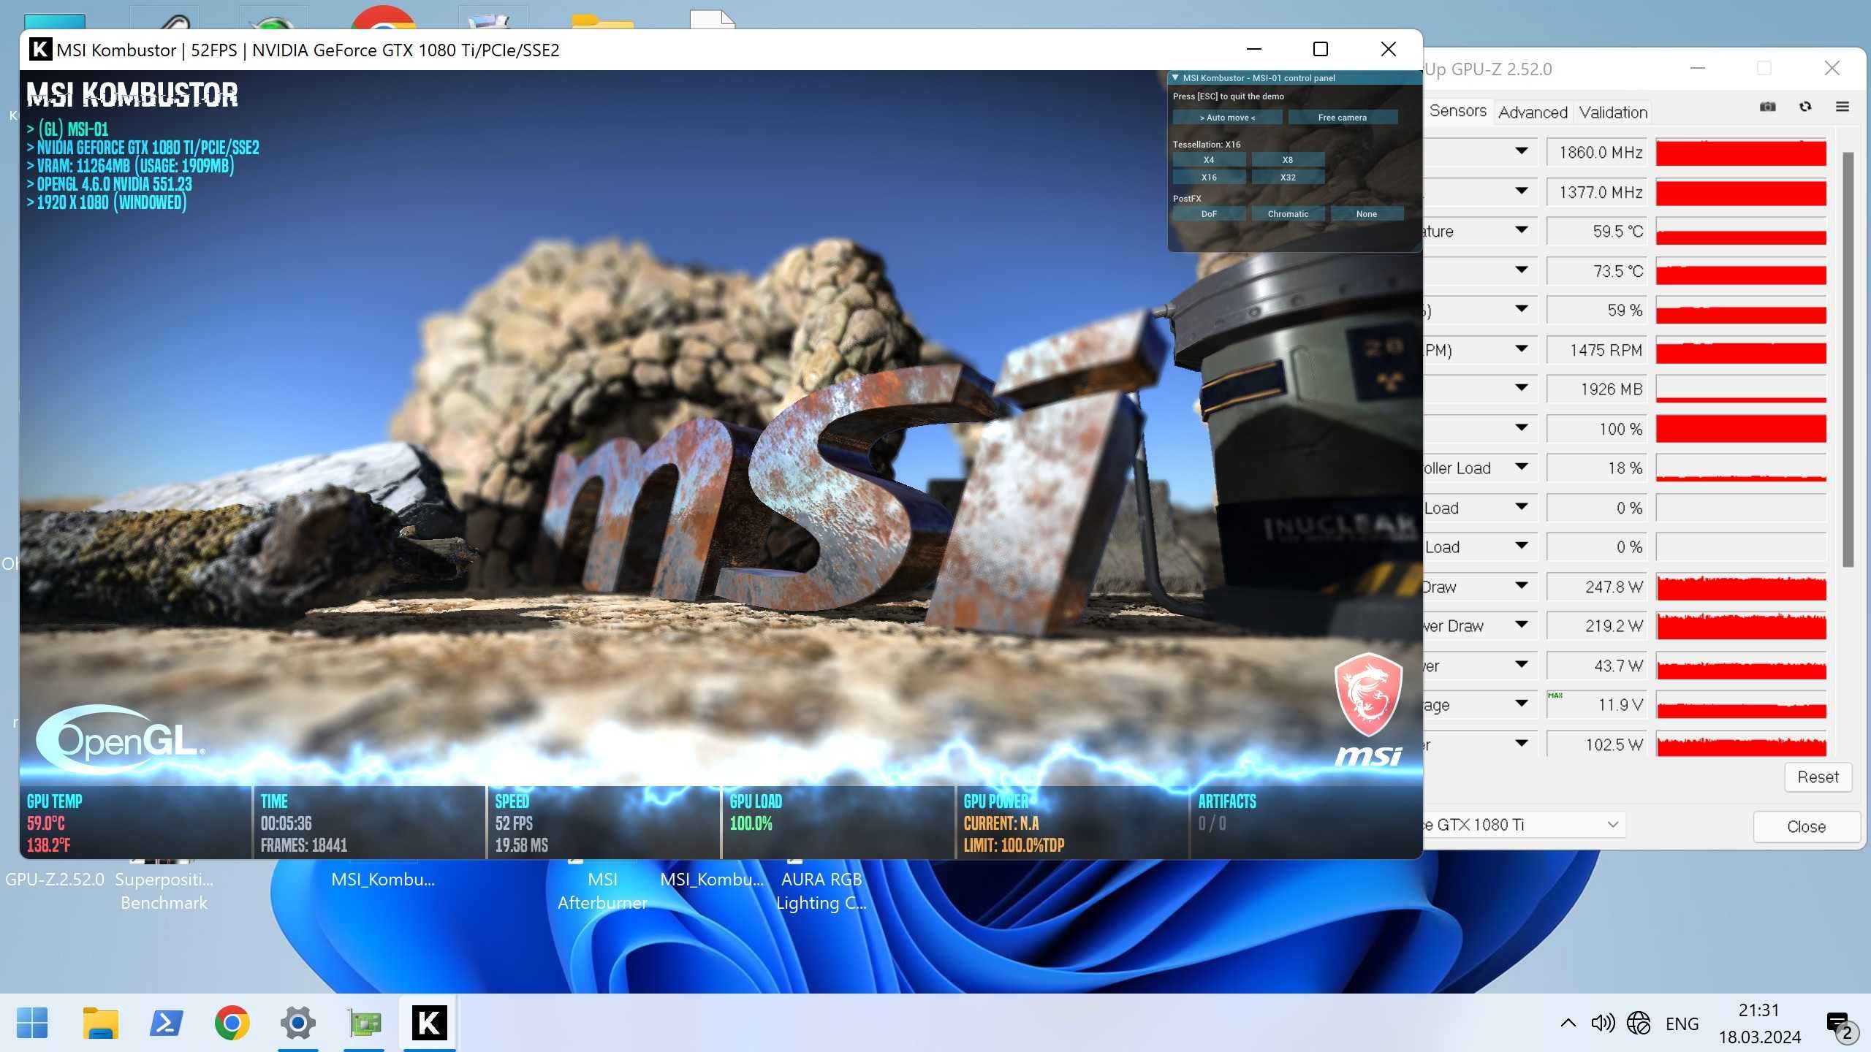Set tessellation to X4
The width and height of the screenshot is (1871, 1052).
[1209, 159]
